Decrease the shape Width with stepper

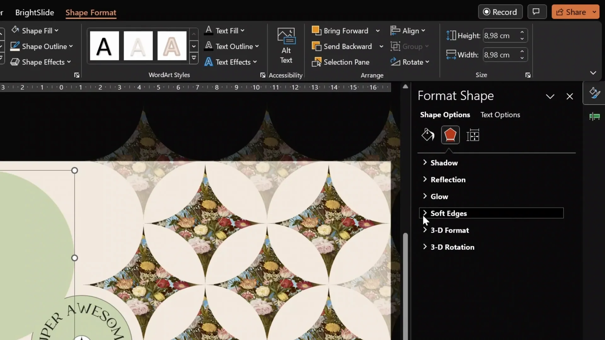click(522, 58)
